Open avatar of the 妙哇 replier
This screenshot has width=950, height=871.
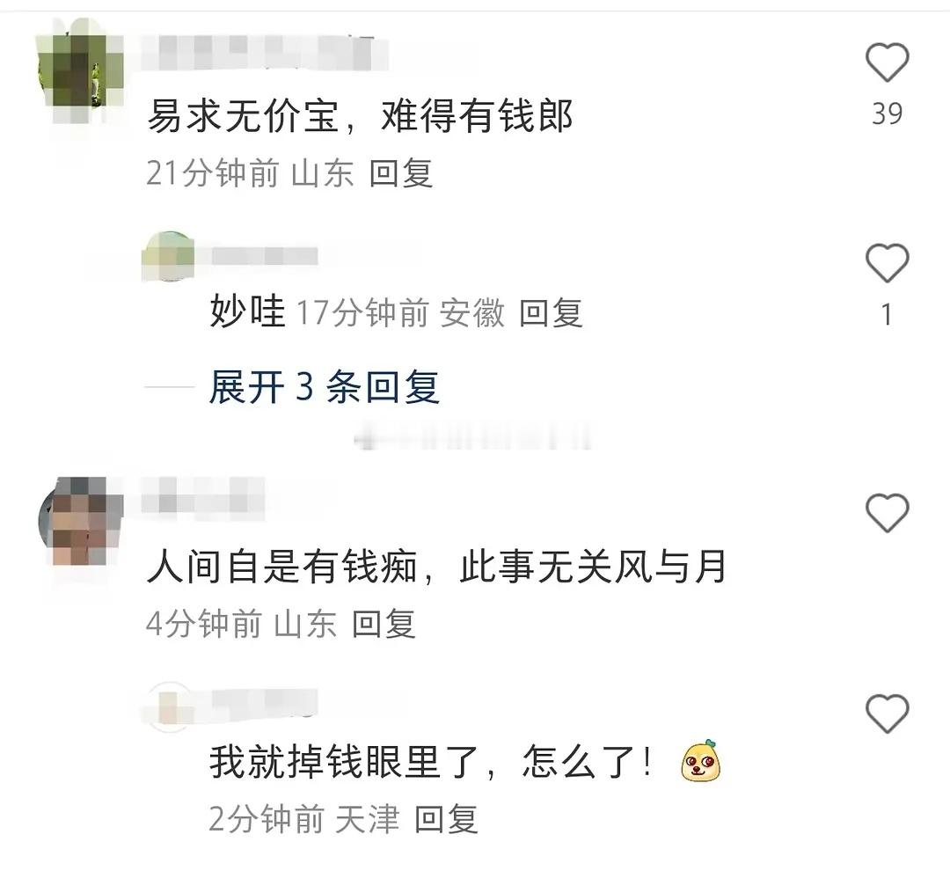point(168,256)
